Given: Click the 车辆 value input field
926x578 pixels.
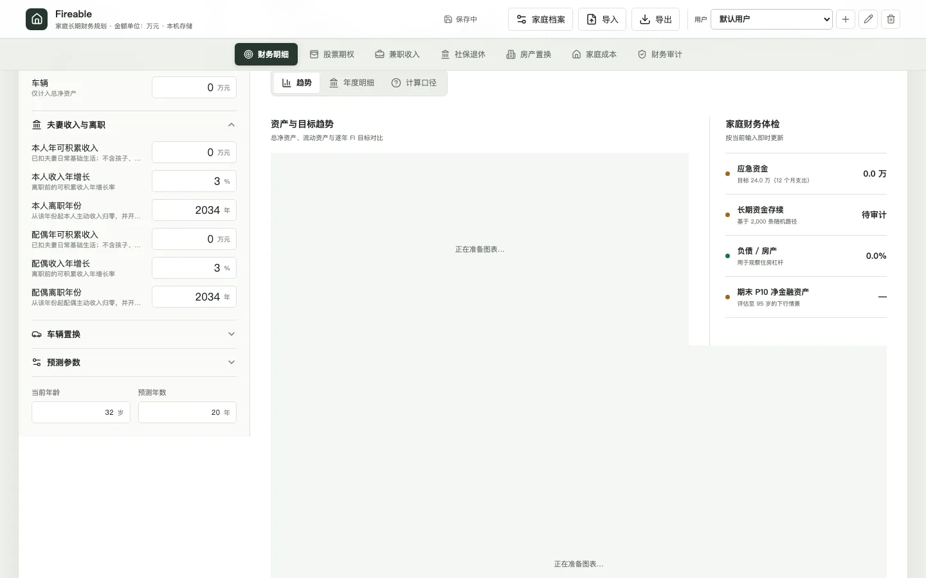Looking at the screenshot, I should pyautogui.click(x=194, y=87).
